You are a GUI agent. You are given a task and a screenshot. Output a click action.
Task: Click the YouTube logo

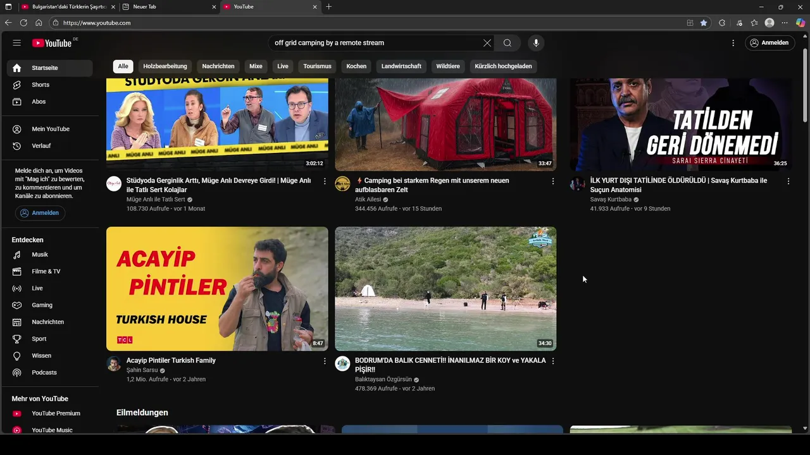point(52,43)
